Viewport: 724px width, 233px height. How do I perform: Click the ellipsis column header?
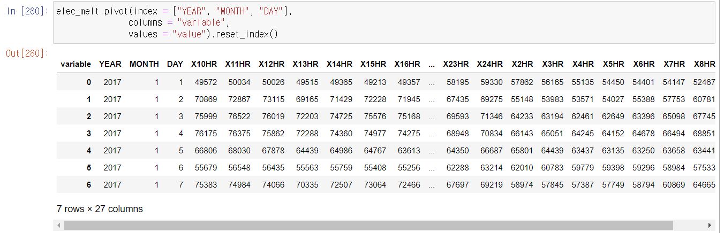[432, 64]
